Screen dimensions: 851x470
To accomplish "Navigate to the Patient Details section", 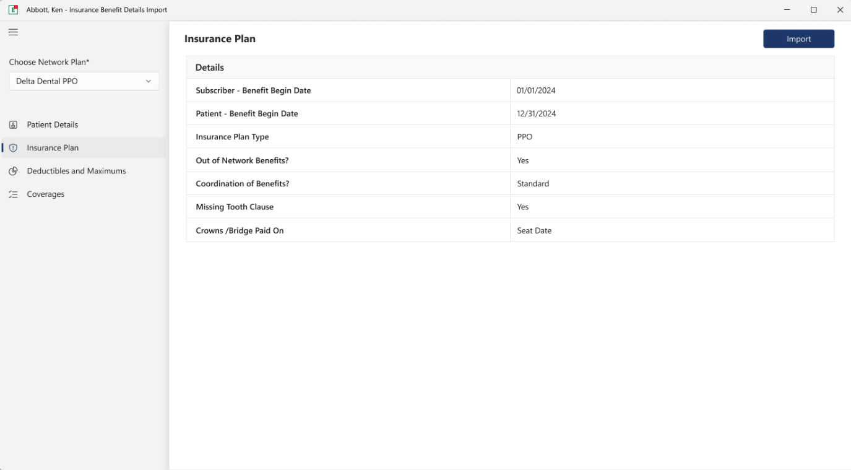I will (x=51, y=124).
